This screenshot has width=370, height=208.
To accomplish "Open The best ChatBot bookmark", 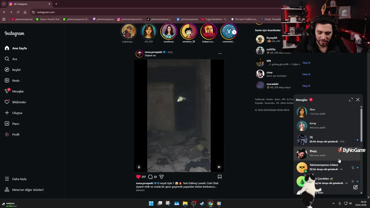I will (244, 19).
